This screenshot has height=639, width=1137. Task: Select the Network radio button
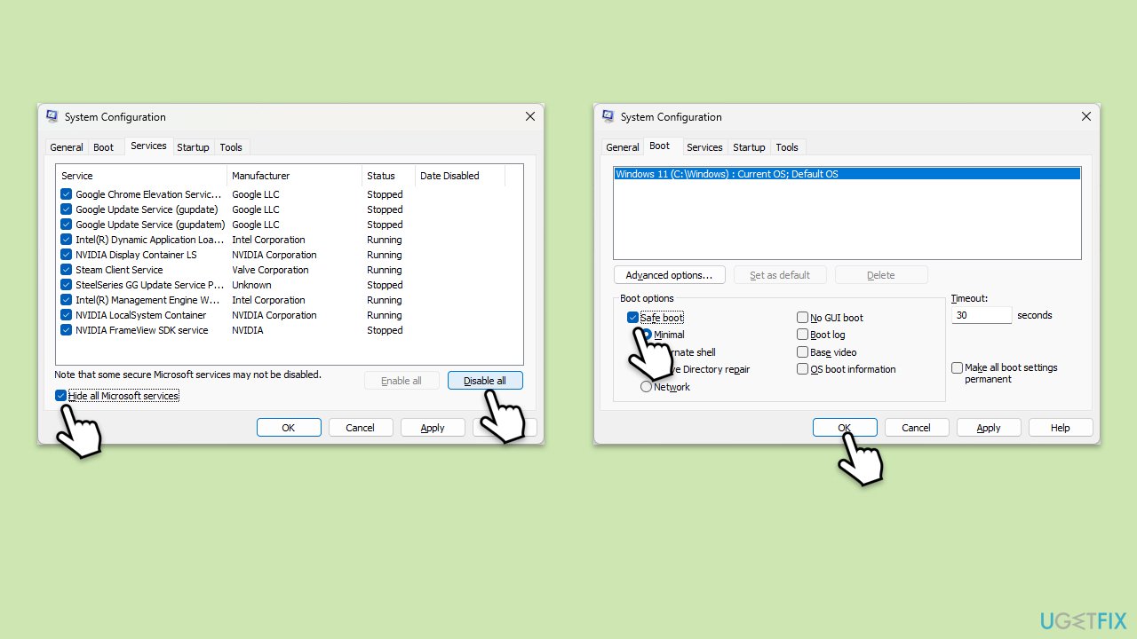646,387
